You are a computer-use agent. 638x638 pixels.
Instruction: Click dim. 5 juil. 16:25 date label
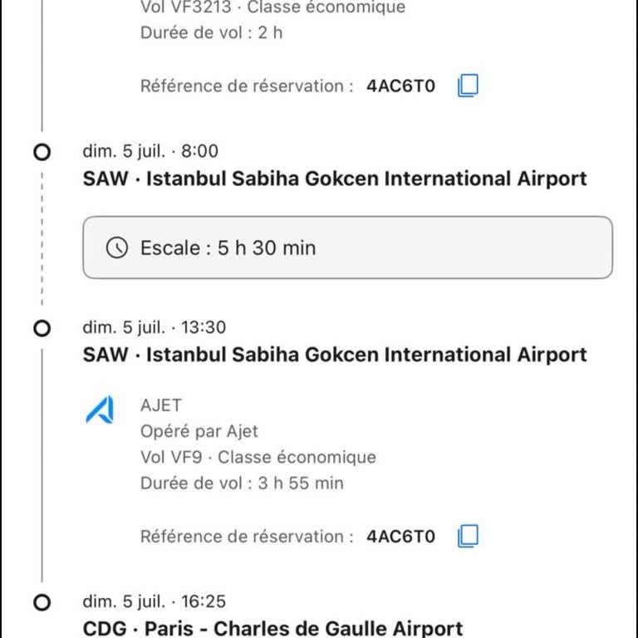point(155,601)
